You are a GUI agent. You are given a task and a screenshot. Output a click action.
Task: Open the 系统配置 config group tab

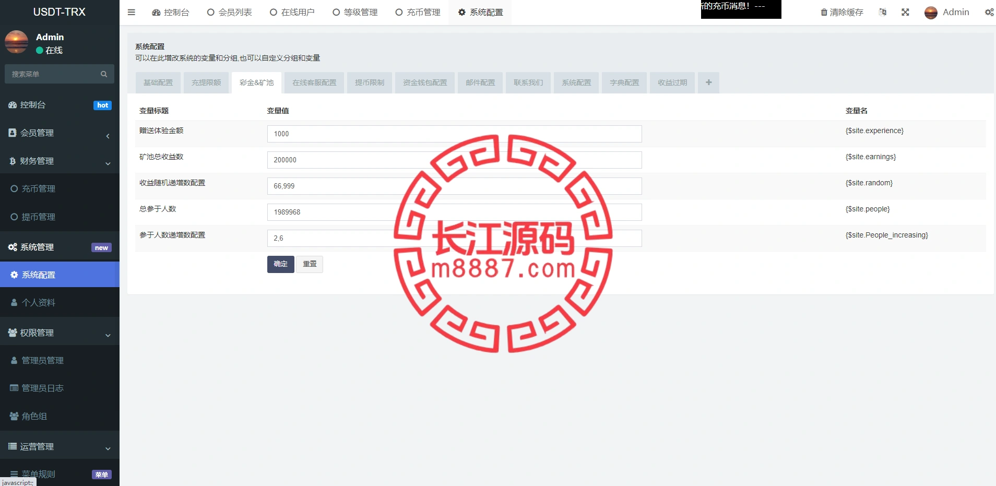576,82
